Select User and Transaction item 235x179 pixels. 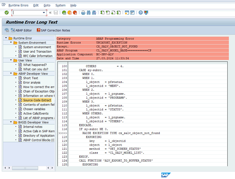(37, 52)
